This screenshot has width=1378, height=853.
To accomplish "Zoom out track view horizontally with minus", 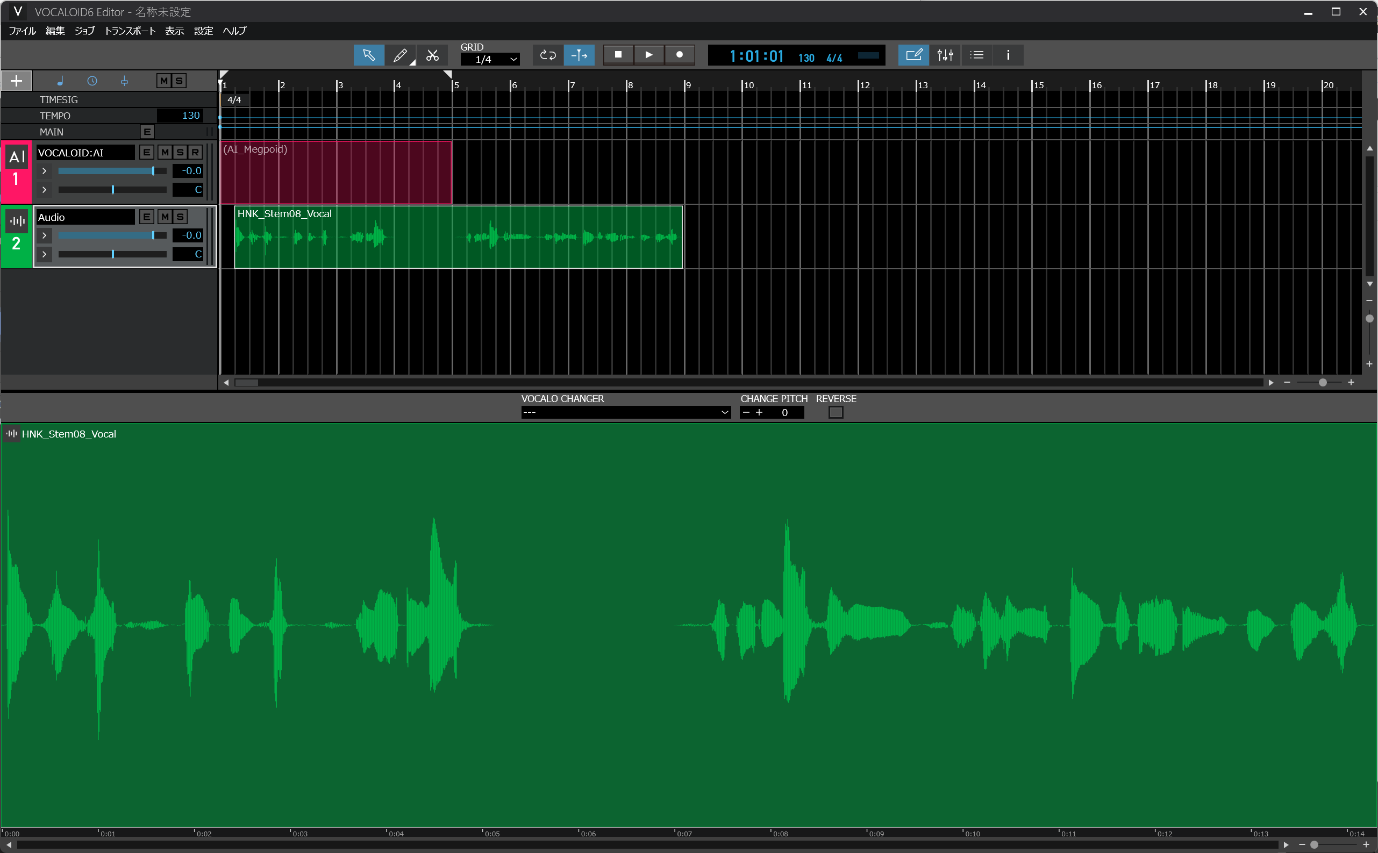I will (1287, 383).
